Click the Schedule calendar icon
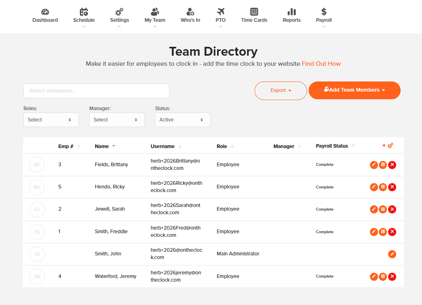Image resolution: width=422 pixels, height=305 pixels. [x=84, y=12]
